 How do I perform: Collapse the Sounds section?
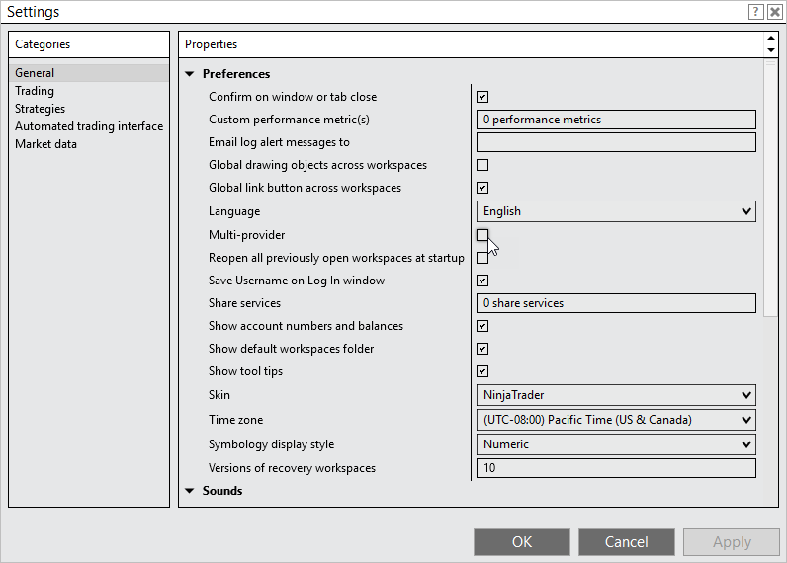[x=190, y=491]
